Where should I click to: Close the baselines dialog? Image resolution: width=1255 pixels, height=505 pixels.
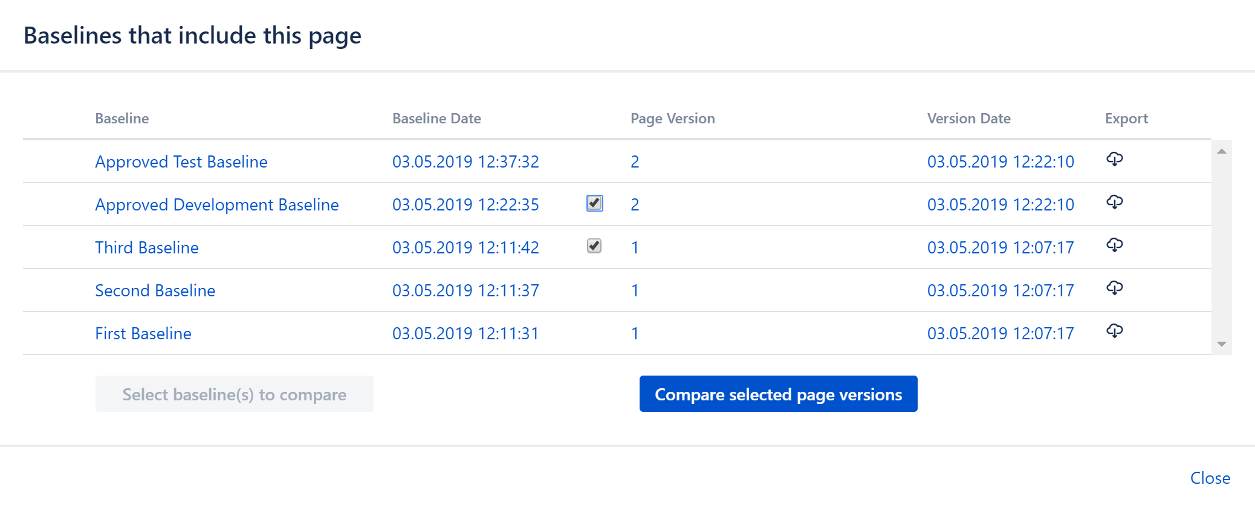1210,478
